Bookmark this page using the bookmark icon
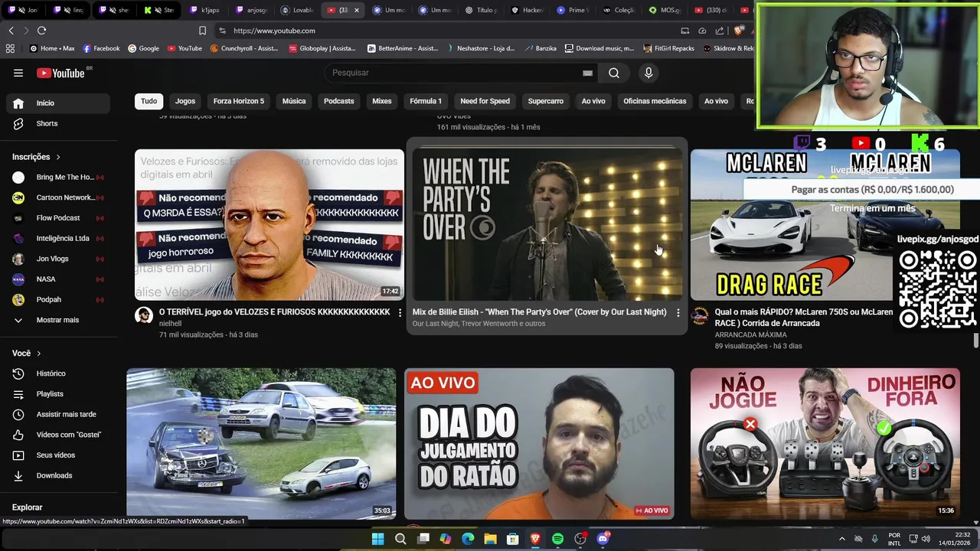 [202, 31]
